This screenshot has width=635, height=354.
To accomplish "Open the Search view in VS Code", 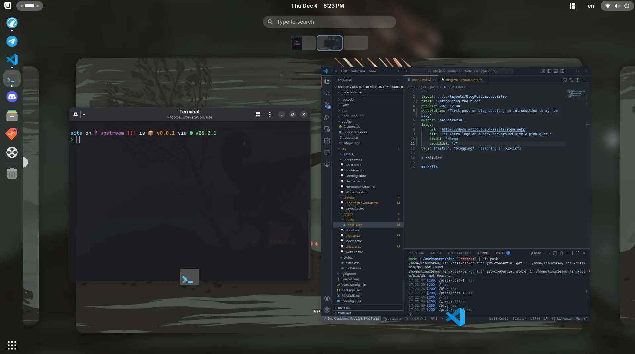I will (327, 93).
